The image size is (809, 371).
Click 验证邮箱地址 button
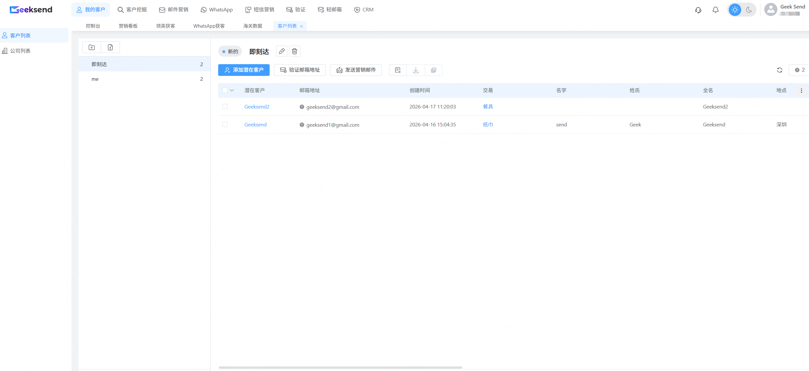pos(300,70)
